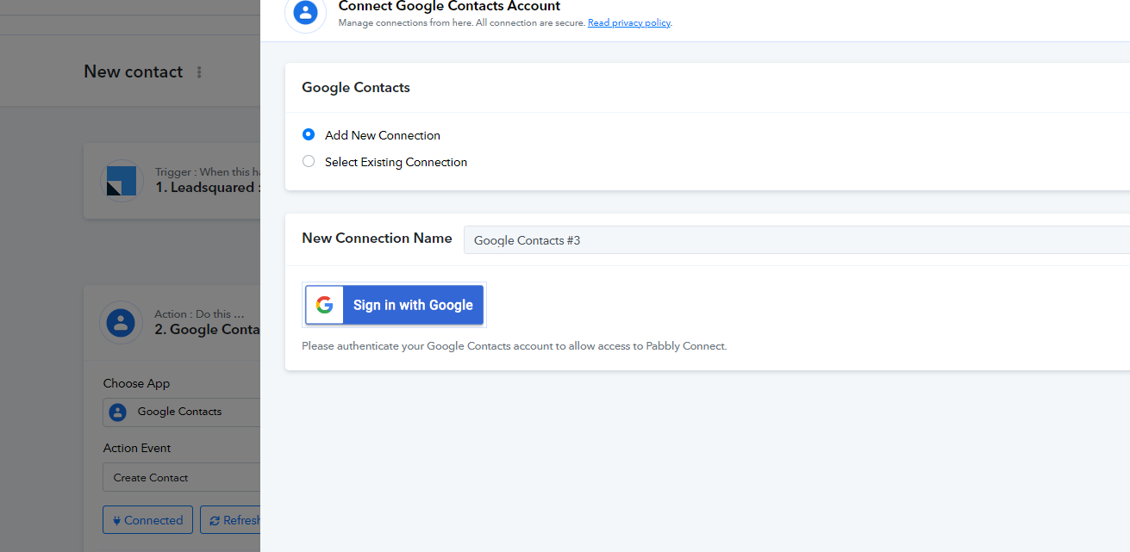Click the plug icon on Connected button
The height and width of the screenshot is (552, 1130).
(x=116, y=521)
